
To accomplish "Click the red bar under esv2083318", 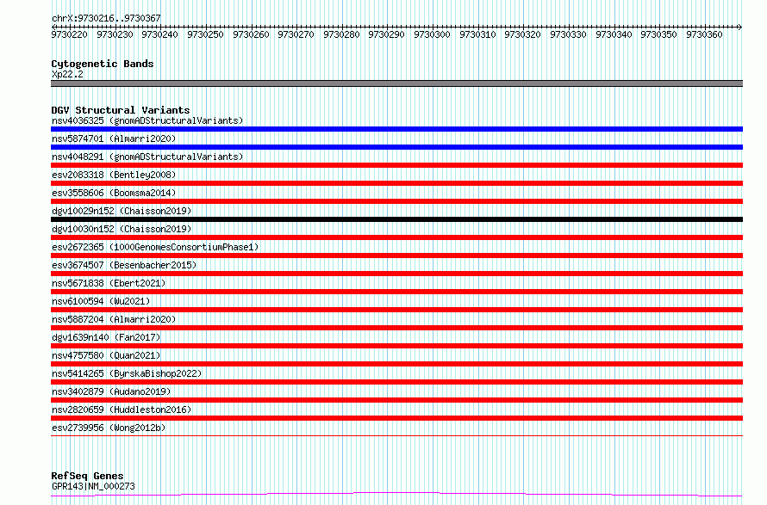I will [x=396, y=183].
